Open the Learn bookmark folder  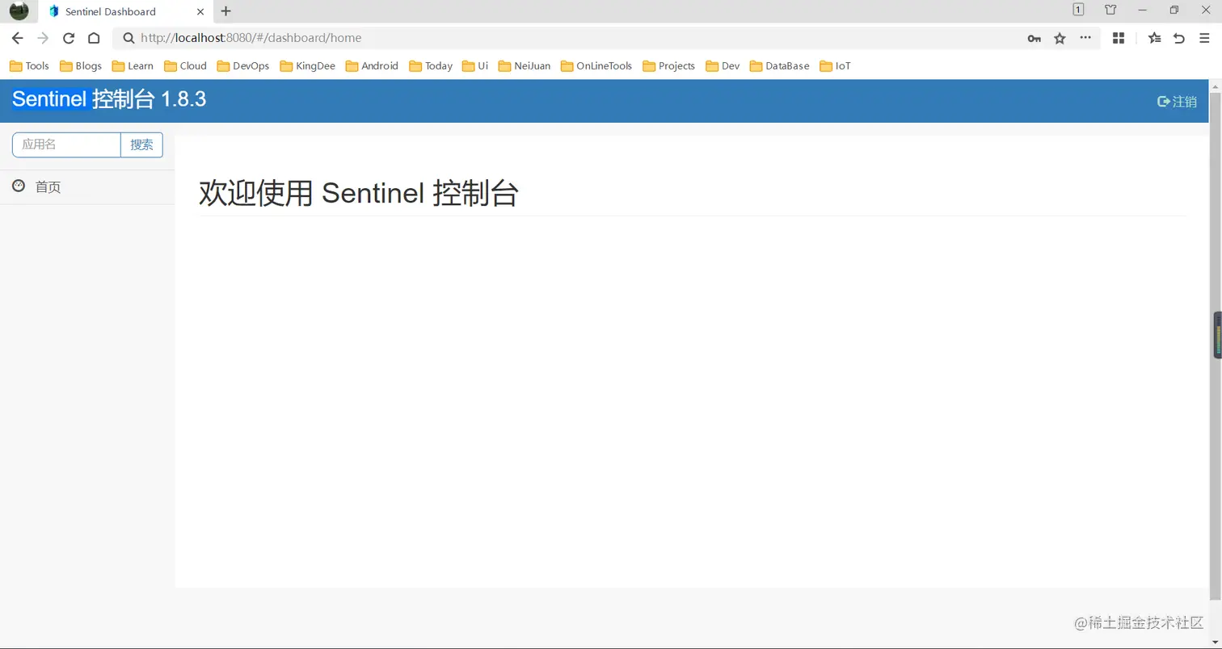[133, 66]
